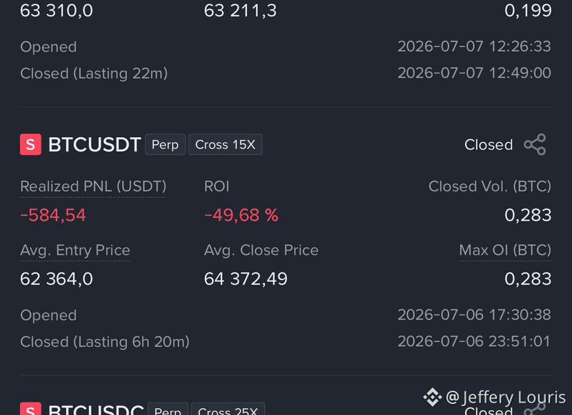
Task: Select the Perp tag next to BTCUSDT
Action: click(x=166, y=145)
